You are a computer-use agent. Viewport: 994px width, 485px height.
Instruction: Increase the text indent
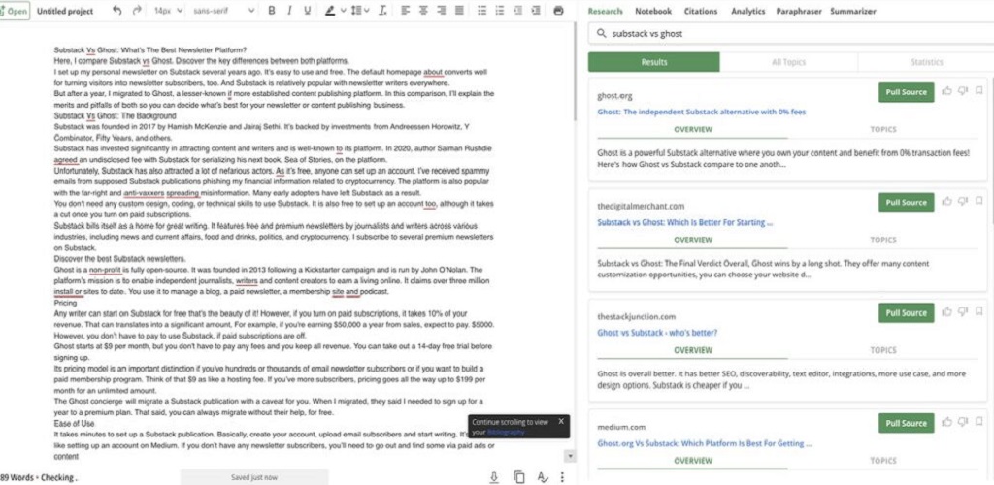tap(536, 11)
